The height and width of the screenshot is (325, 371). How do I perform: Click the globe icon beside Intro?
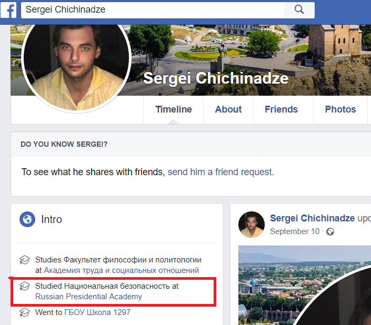click(x=27, y=219)
